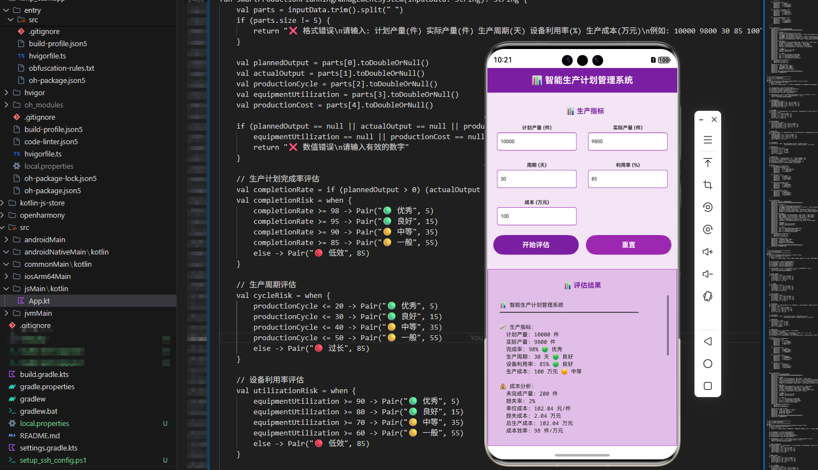Expand the oh_modules folder
This screenshot has width=818, height=470.
coord(6,105)
